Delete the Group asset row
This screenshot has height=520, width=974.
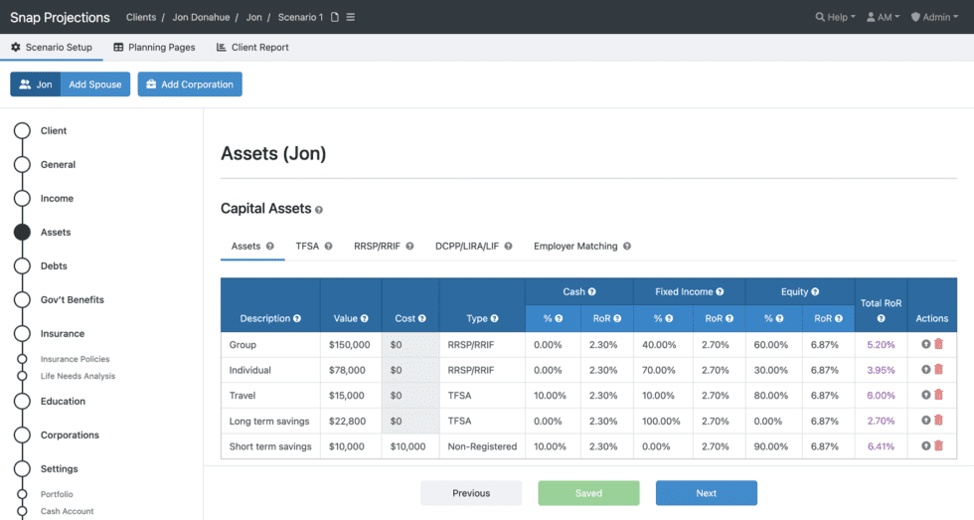(939, 344)
